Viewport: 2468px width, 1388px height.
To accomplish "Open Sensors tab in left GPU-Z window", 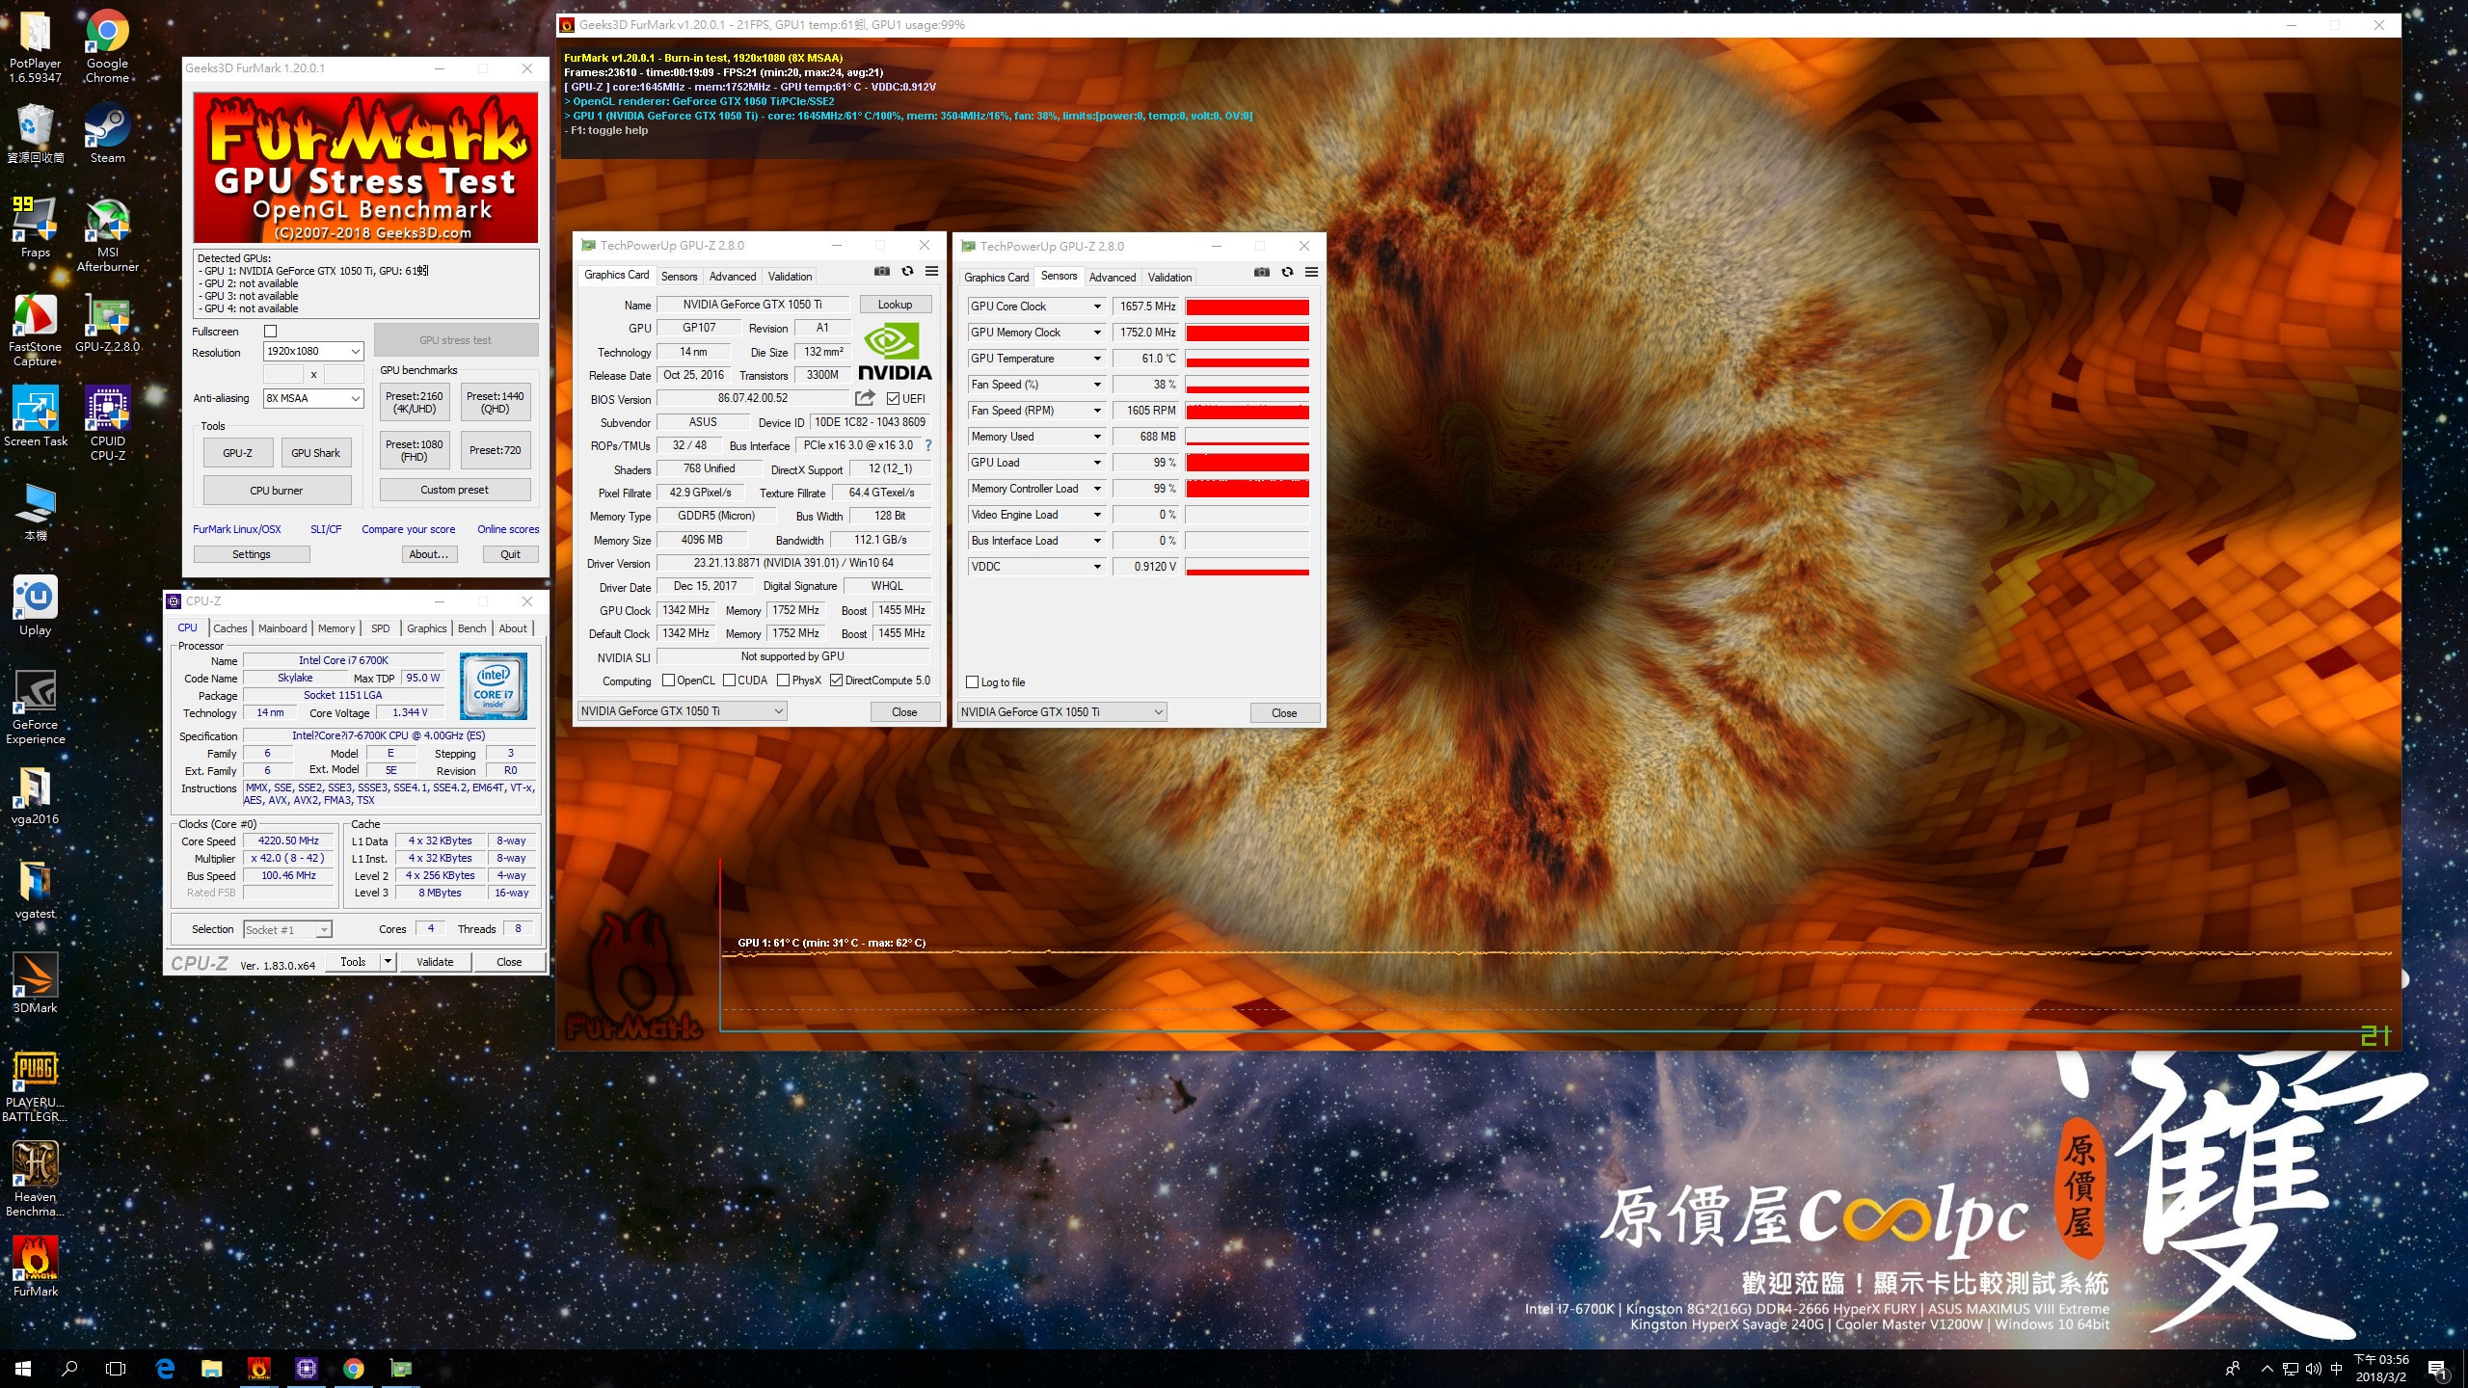I will pyautogui.click(x=679, y=277).
